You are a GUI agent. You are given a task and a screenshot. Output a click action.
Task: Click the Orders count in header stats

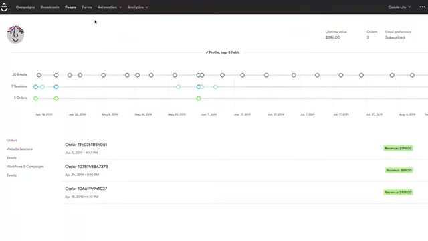point(368,37)
